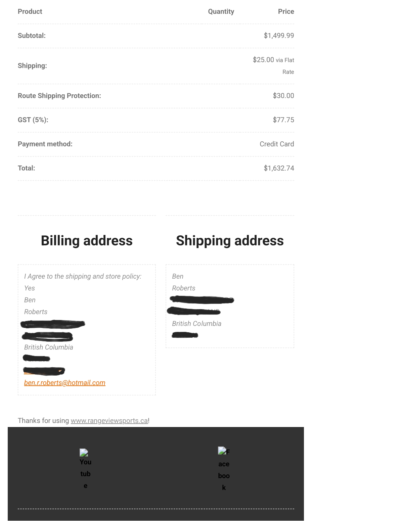Screen dimensions: 403x521
Task: Click the shipping and store policy agreement text
Action: 83,276
